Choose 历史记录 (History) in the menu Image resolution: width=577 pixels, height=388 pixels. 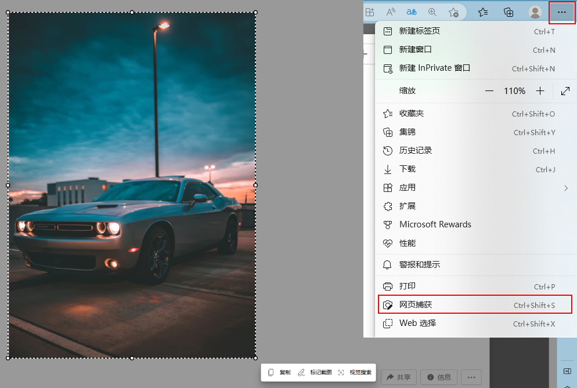tap(416, 151)
